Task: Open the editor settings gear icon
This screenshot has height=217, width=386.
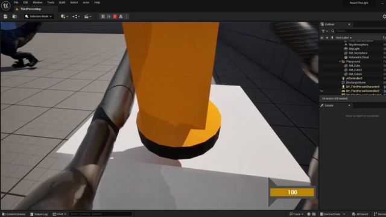Action: pos(384,16)
